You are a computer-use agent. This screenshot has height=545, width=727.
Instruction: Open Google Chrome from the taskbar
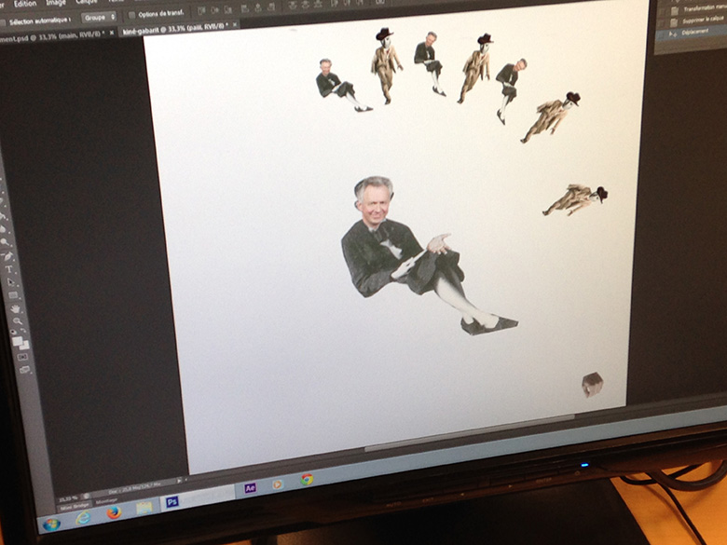[307, 479]
